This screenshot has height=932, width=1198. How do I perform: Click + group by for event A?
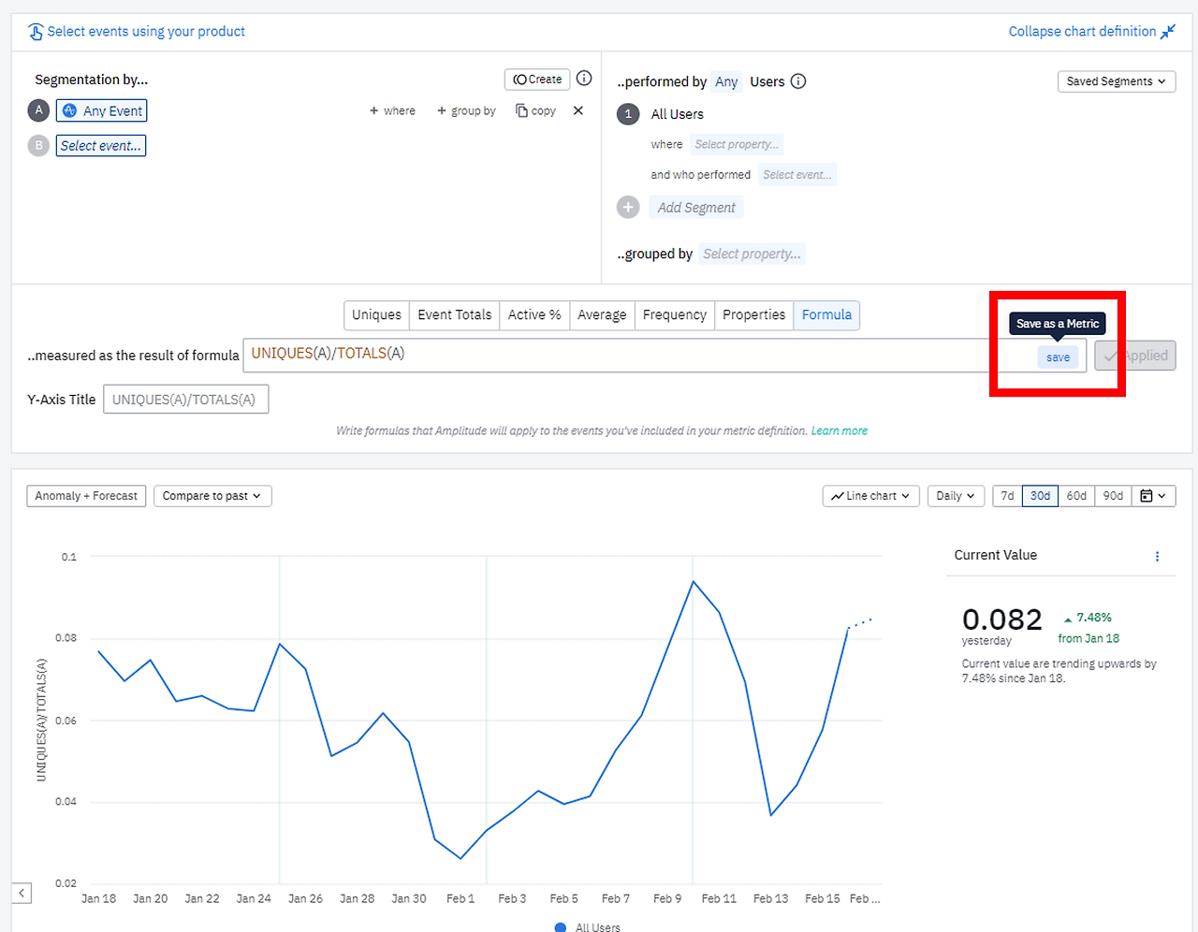click(466, 110)
